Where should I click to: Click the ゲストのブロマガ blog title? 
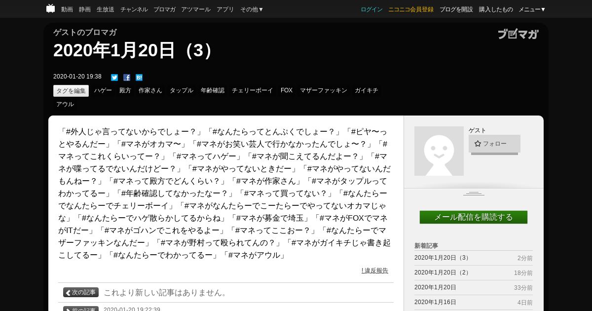(85, 33)
